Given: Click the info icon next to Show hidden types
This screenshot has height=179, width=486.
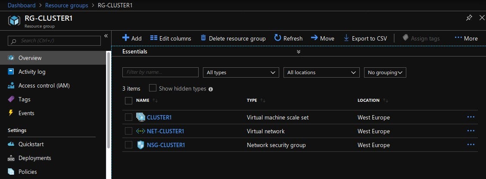Looking at the screenshot, I should tap(211, 89).
